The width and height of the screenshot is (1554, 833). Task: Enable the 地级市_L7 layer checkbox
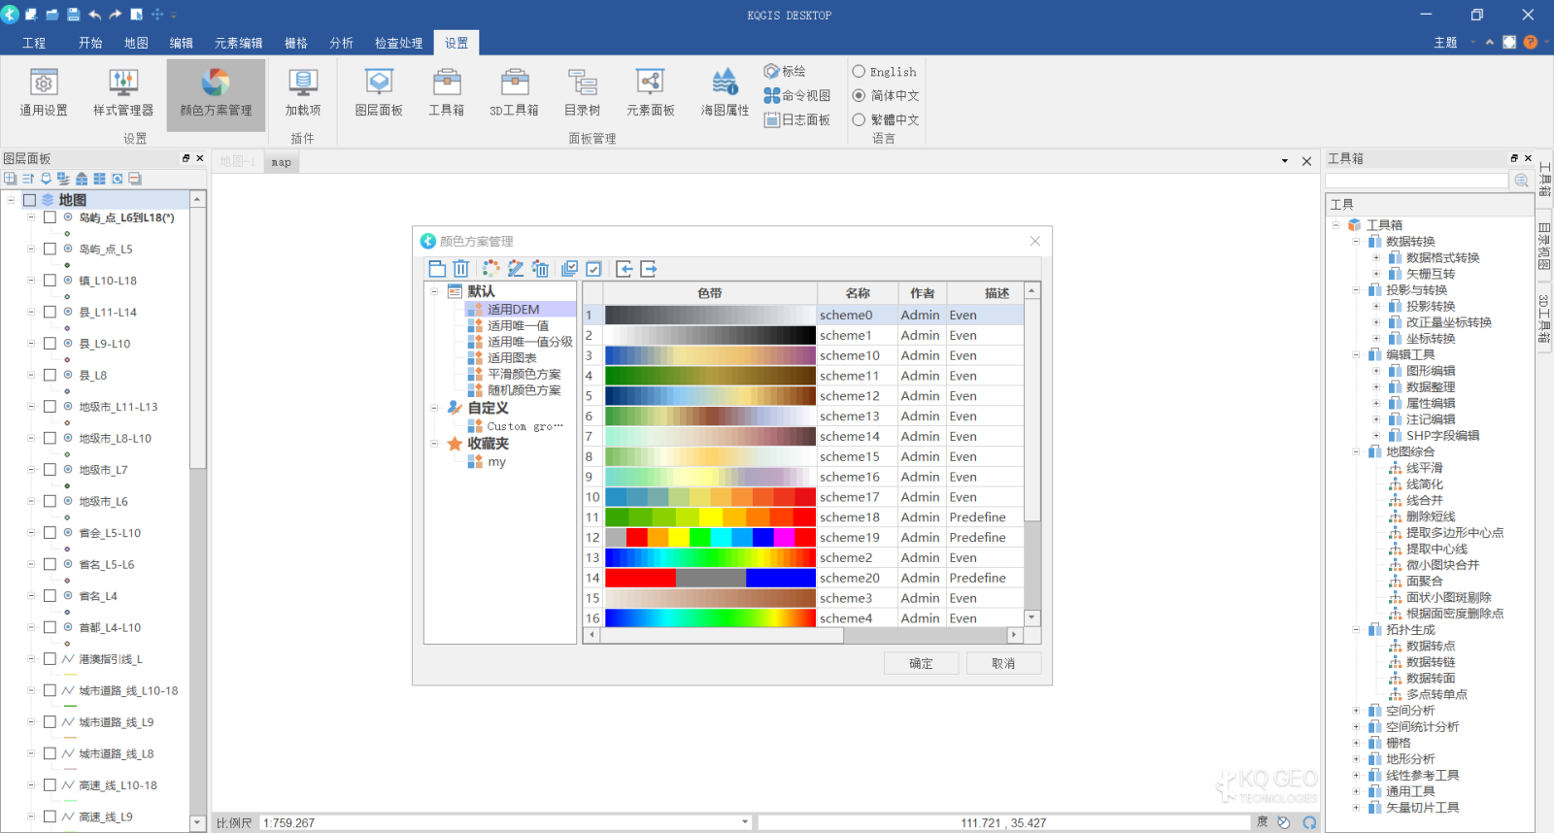50,470
